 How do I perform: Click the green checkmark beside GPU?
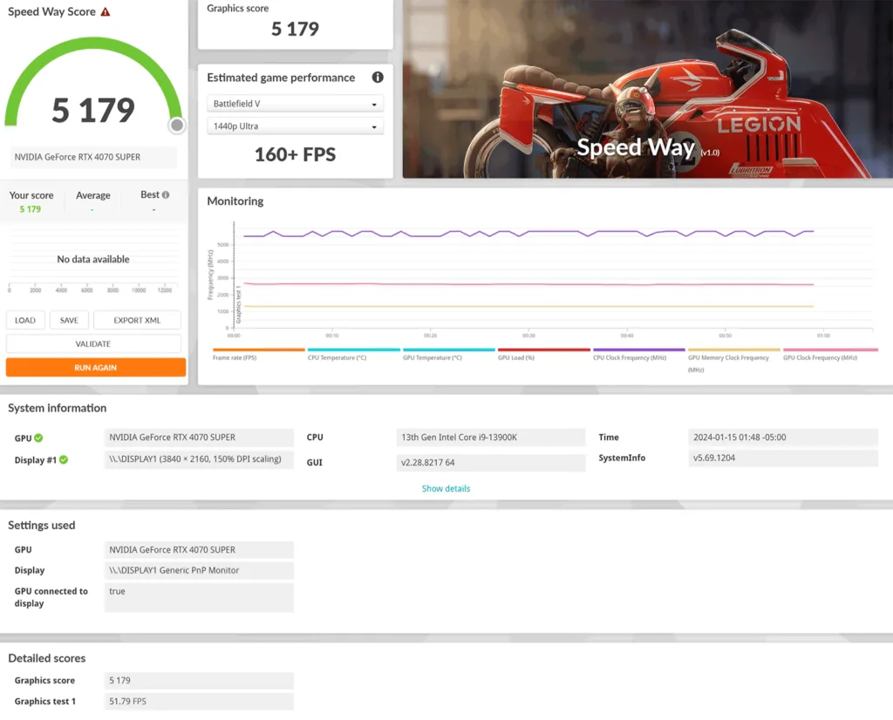pyautogui.click(x=38, y=438)
